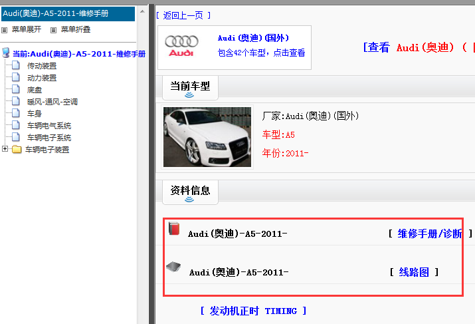
Task: Click the 菜单折叠 link
Action: pos(76,29)
